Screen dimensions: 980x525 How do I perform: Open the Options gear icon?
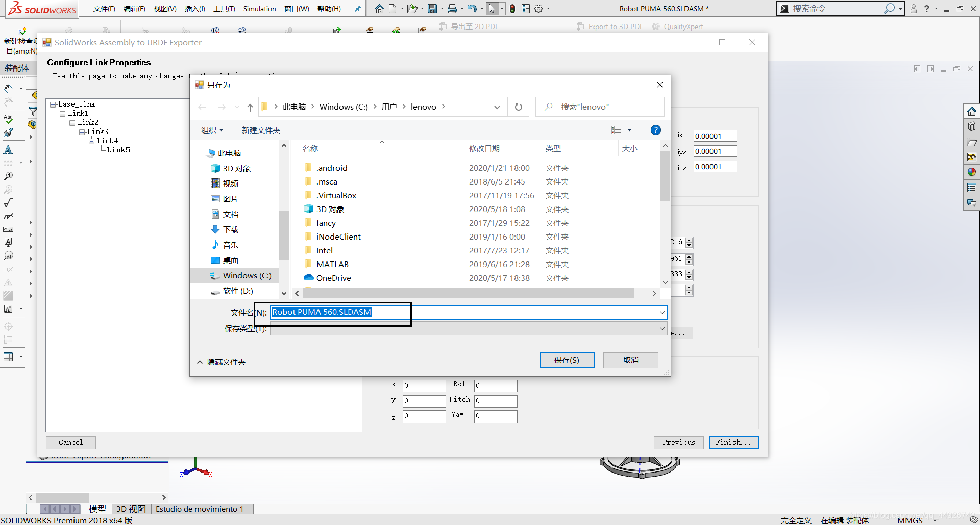[x=538, y=9]
